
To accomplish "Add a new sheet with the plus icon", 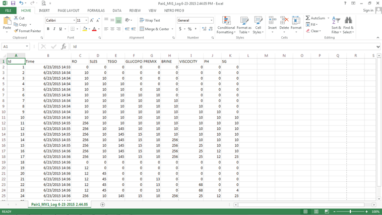I will [x=103, y=204].
